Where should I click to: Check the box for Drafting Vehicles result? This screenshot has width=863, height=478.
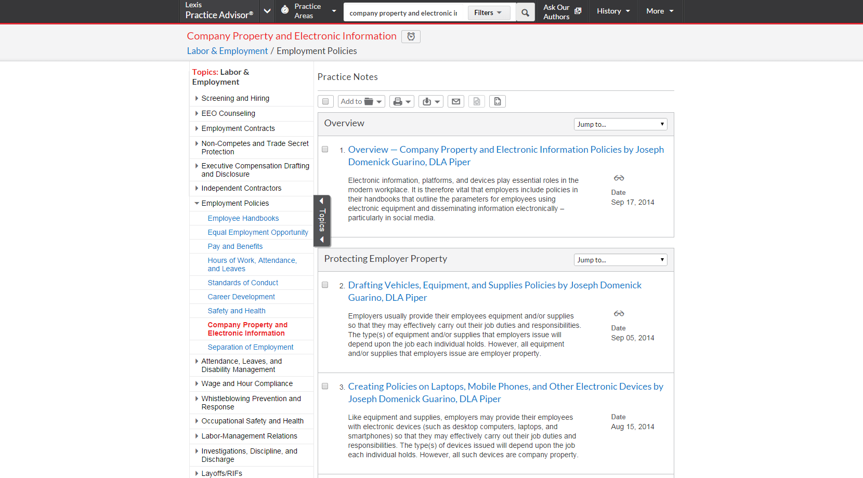(325, 285)
